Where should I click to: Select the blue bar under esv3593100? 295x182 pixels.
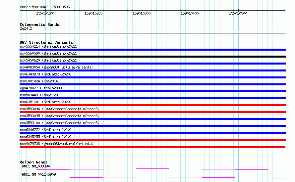click(x=152, y=126)
